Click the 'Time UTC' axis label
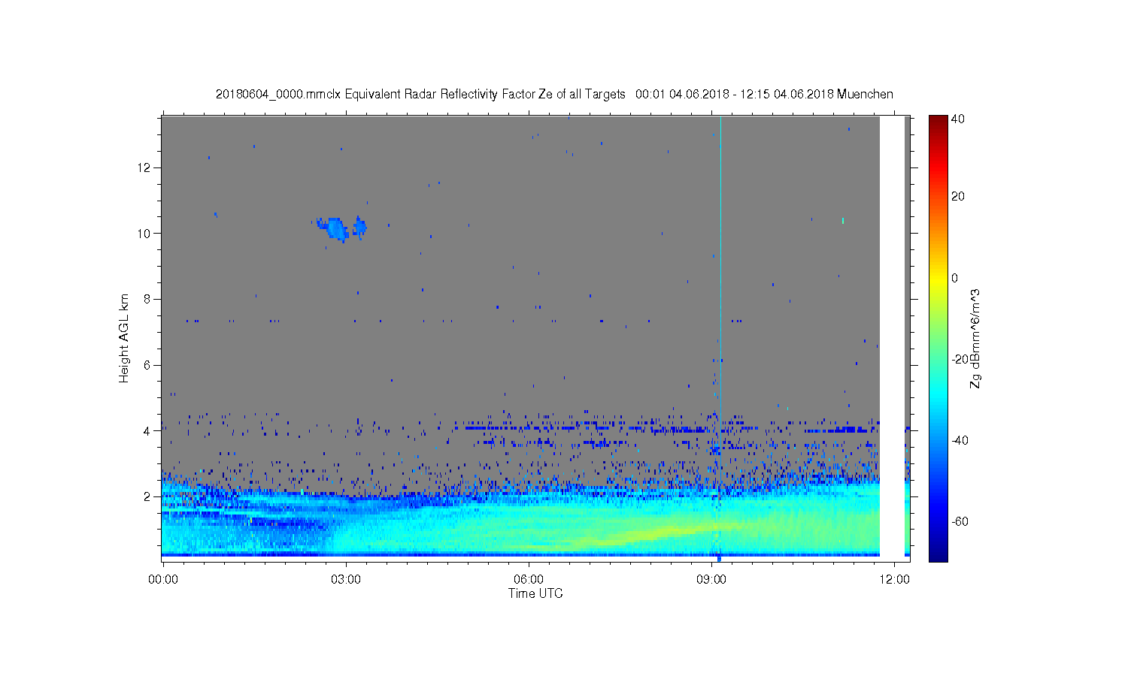This screenshot has width=1128, height=676. 535,593
